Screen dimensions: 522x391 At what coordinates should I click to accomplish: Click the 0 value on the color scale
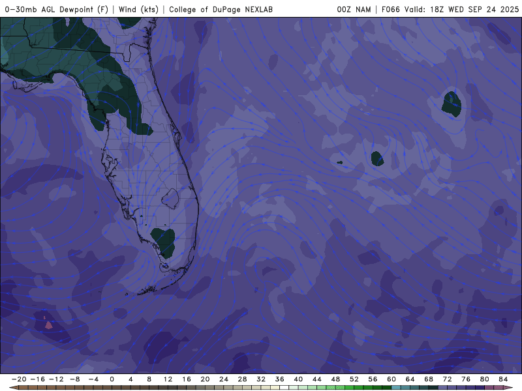point(112,379)
